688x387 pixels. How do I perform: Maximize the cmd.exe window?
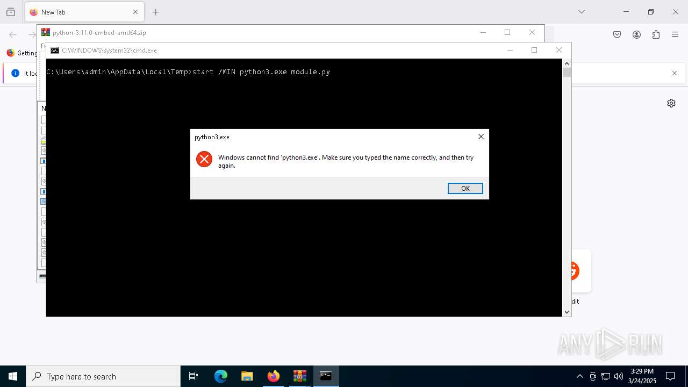point(534,50)
